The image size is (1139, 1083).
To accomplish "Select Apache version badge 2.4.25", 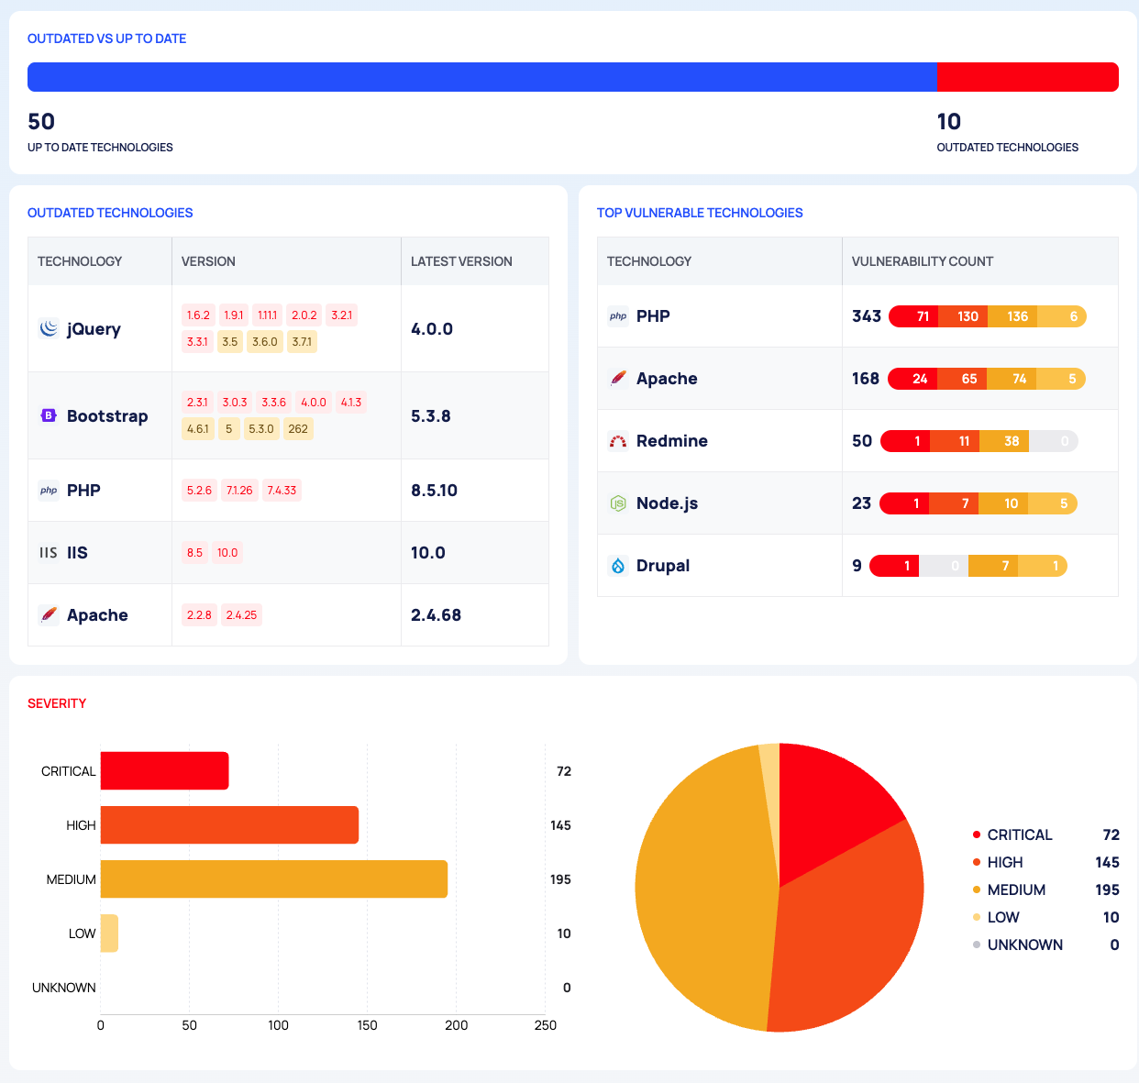I will 241,615.
